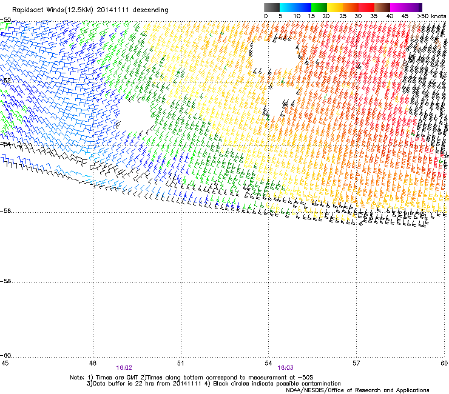Click the yellow 20-25 knots legend swatch
Screen dimensions: 449x394
coord(335,7)
